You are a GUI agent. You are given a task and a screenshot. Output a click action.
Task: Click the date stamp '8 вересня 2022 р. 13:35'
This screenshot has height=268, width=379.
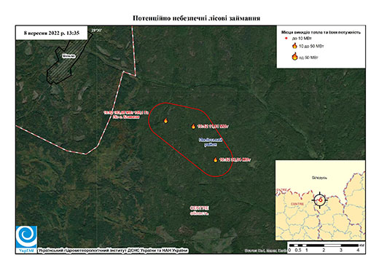pos(52,33)
